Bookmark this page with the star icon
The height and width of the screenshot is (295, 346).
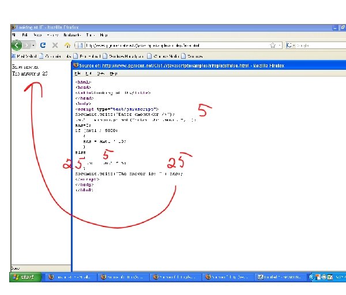coord(273,46)
